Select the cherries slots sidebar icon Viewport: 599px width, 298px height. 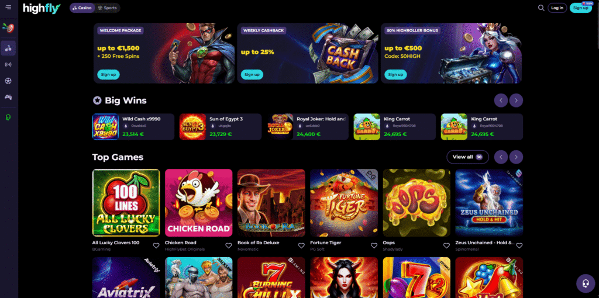point(8,48)
